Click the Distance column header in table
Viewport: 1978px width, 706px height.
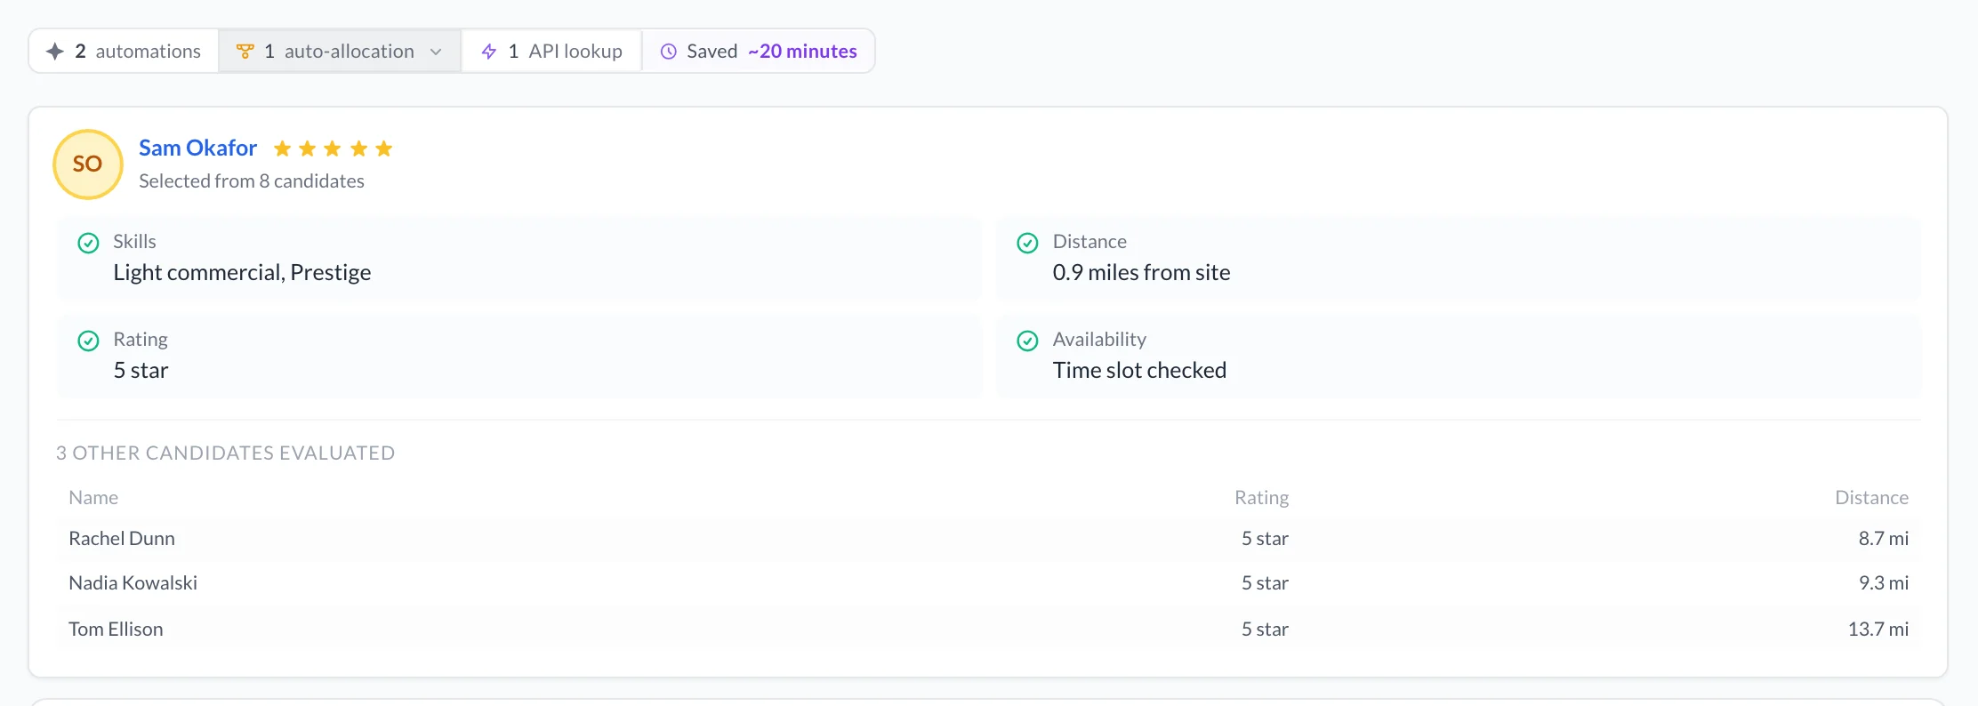click(x=1871, y=497)
